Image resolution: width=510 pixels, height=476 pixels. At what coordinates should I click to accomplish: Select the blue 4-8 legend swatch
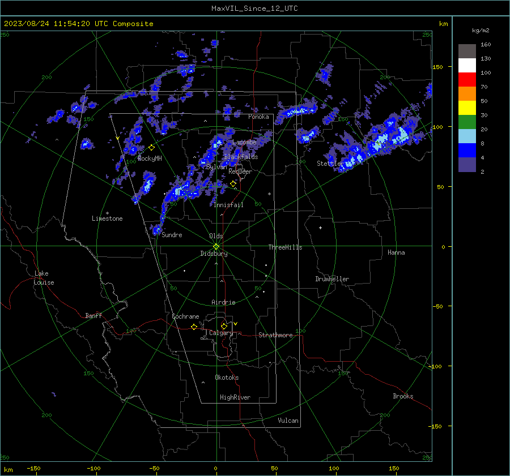coord(467,151)
